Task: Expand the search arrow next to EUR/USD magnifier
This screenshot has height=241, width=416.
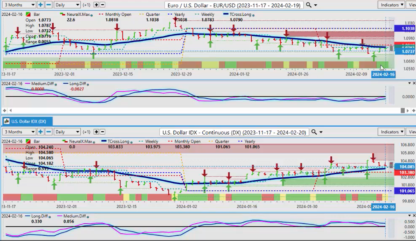Action: [x=316, y=5]
